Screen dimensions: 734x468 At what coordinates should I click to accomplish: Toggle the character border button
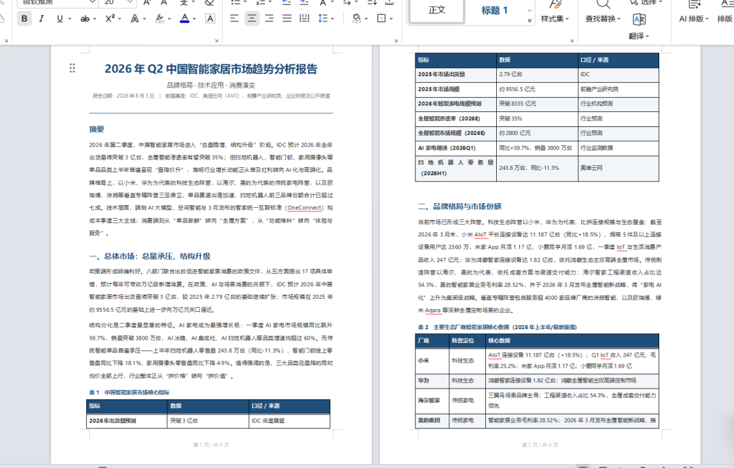(x=210, y=19)
